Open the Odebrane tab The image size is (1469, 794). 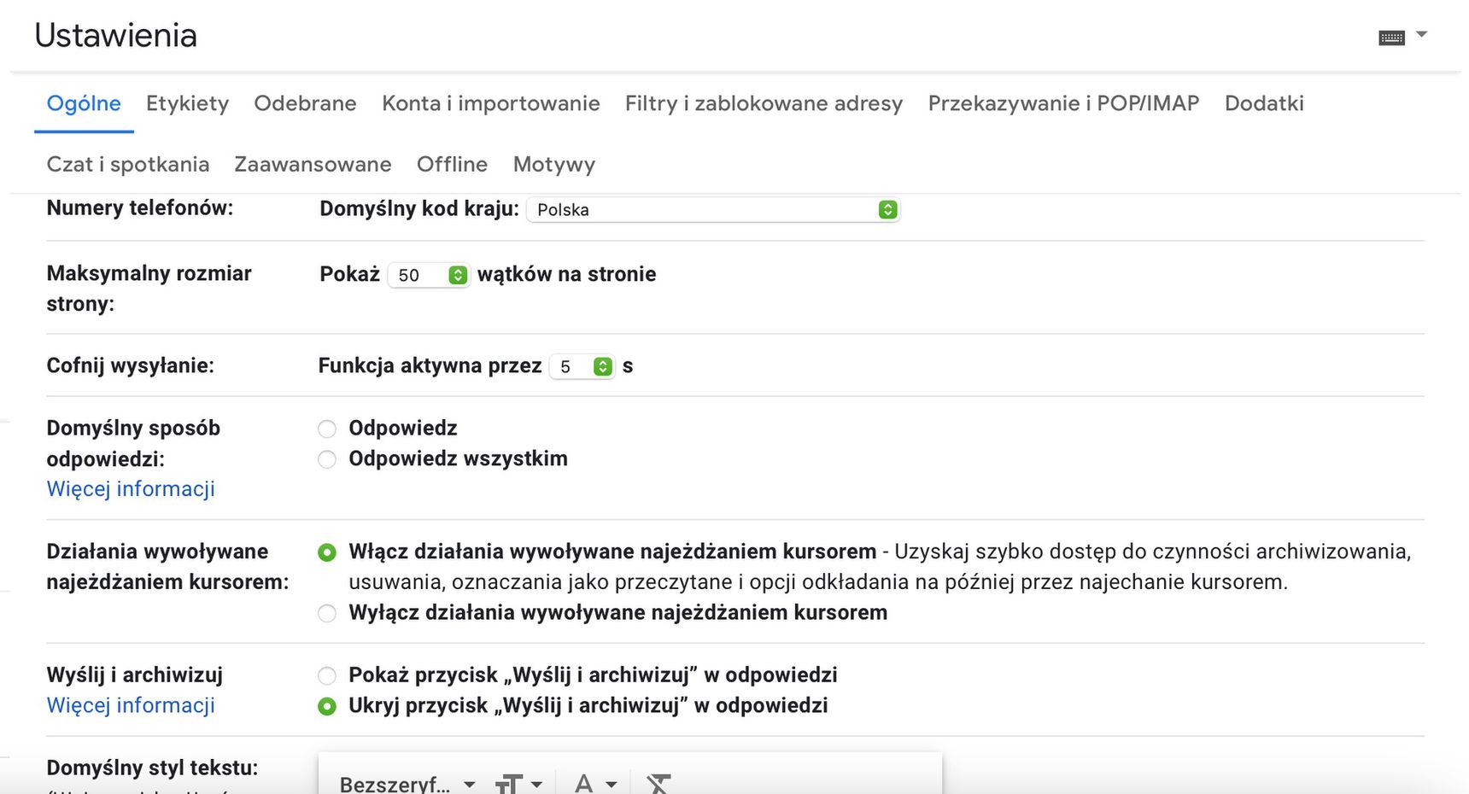point(306,103)
